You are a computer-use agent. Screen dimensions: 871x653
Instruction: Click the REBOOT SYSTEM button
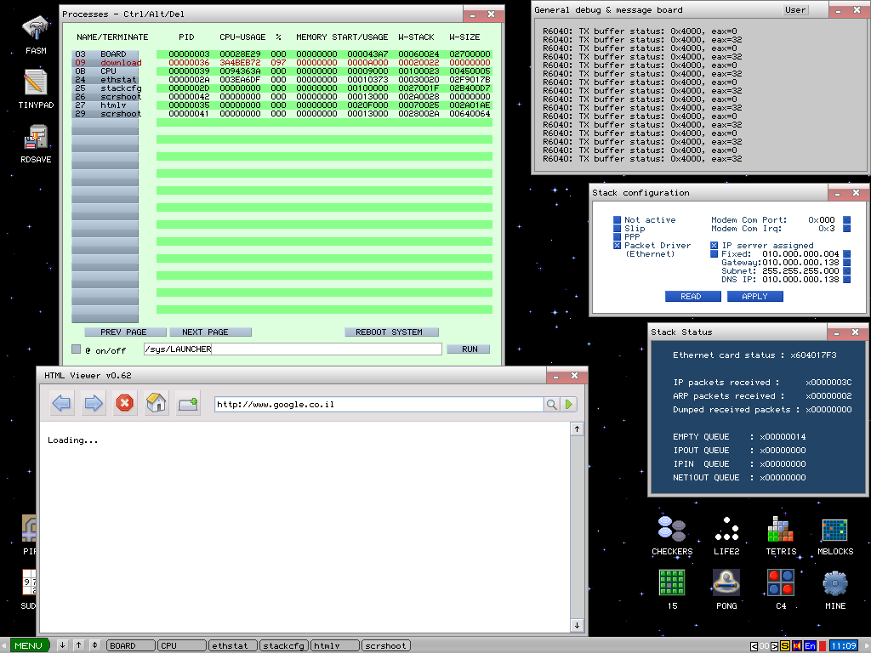tap(391, 332)
